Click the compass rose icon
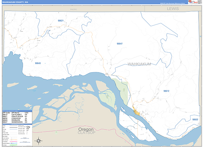 [x=39, y=141]
